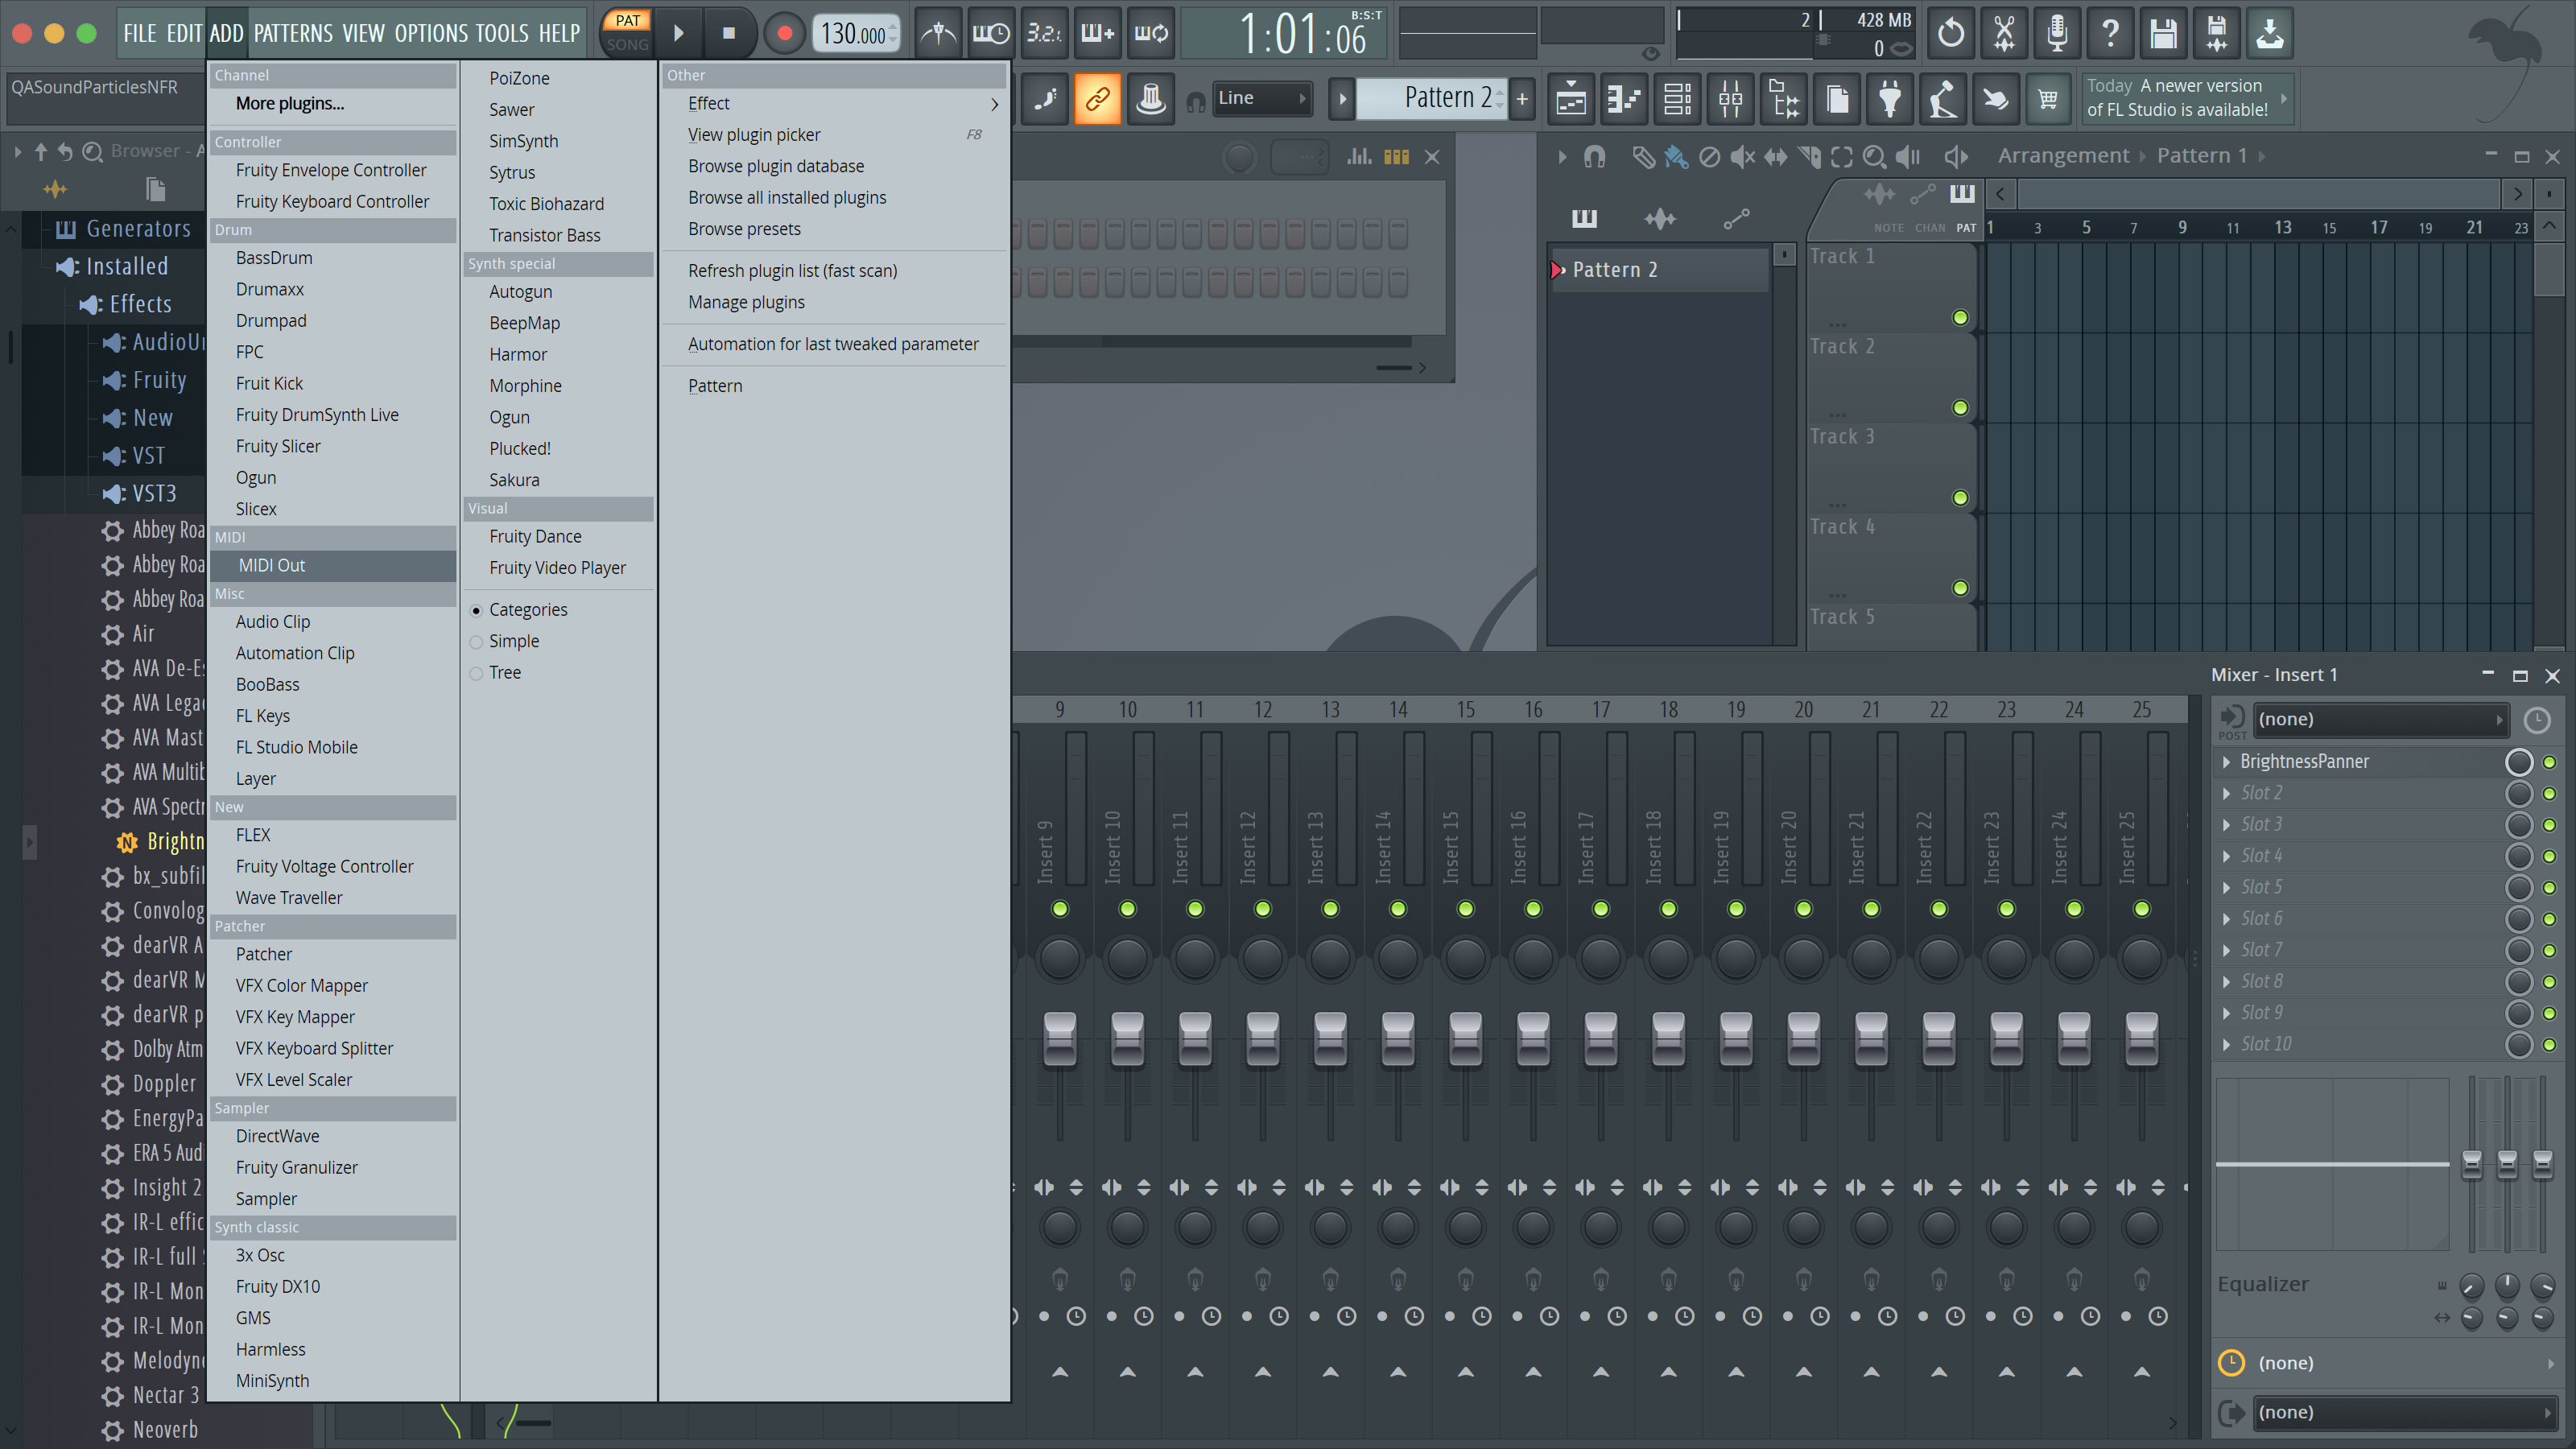2576x1449 pixels.
Task: Select the pencil draw tool in playlist
Action: [x=1642, y=157]
